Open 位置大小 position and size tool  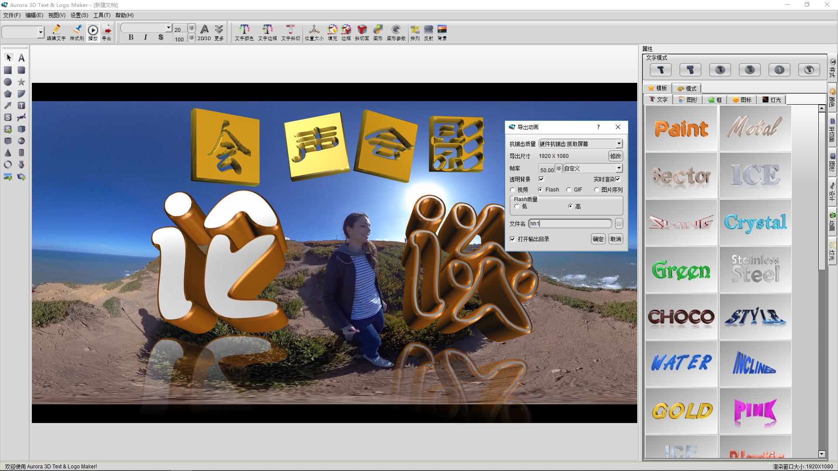click(x=314, y=32)
